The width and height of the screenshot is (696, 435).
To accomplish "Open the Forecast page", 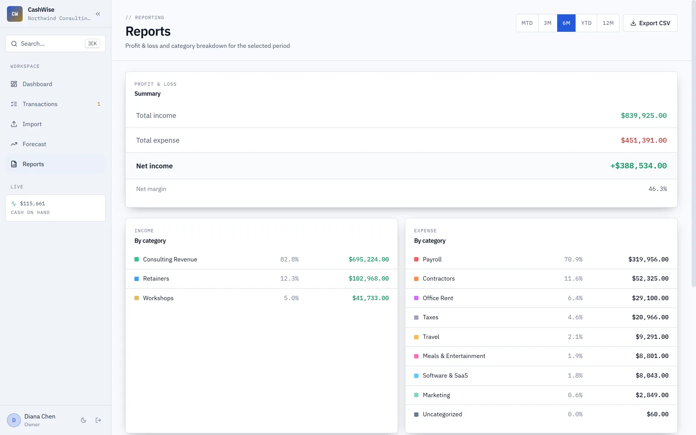I will tap(55, 144).
